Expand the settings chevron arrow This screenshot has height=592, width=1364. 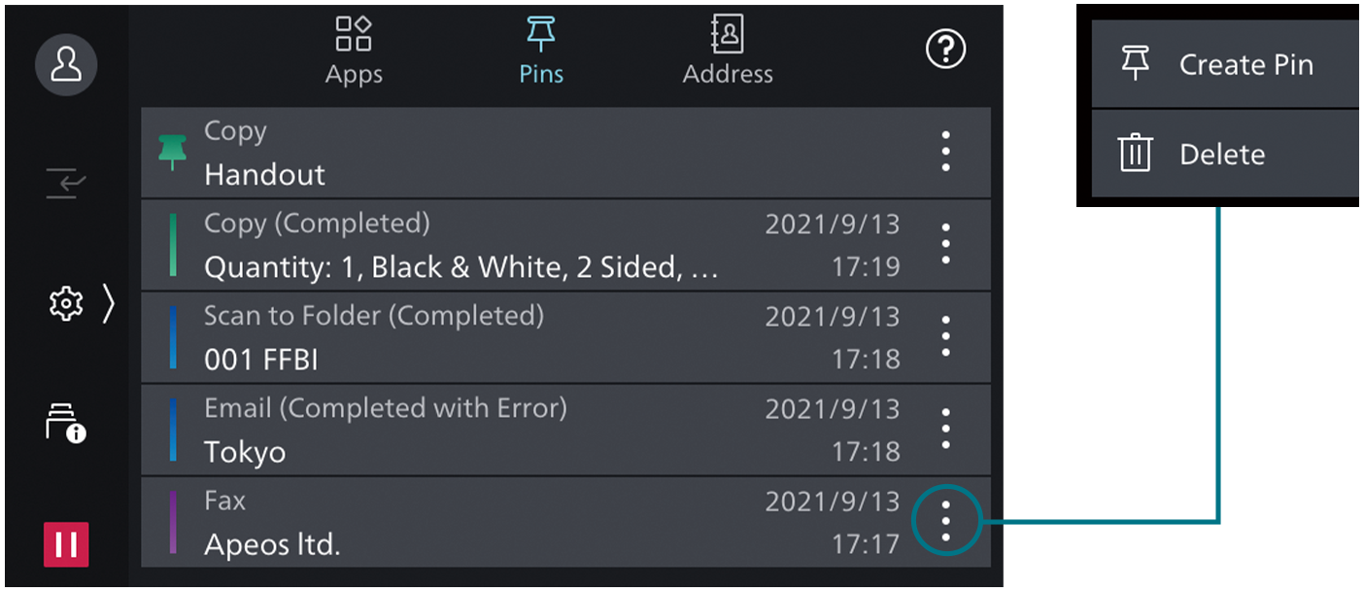click(108, 304)
